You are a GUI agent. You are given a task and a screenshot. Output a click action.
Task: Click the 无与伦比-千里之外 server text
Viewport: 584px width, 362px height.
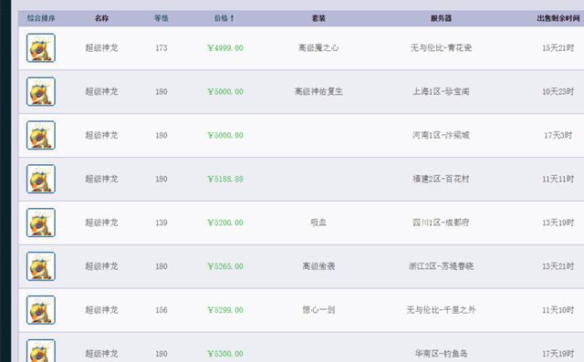[x=441, y=310]
